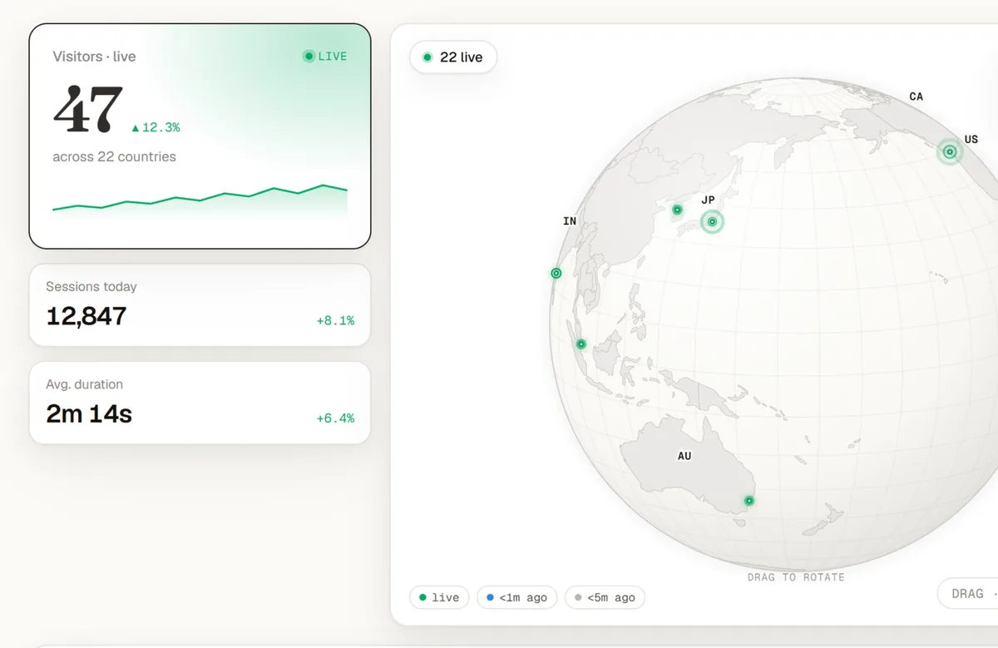Viewport: 998px width, 648px height.
Task: Toggle the live legend filter
Action: [439, 597]
